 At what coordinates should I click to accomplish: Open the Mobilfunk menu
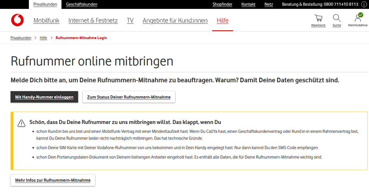tap(46, 20)
